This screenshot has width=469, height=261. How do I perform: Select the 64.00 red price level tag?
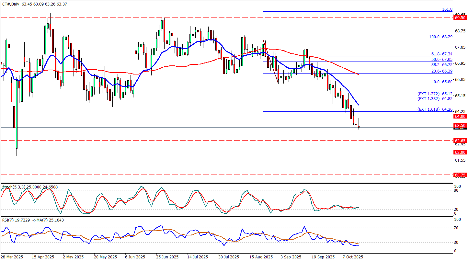[x=460, y=116]
